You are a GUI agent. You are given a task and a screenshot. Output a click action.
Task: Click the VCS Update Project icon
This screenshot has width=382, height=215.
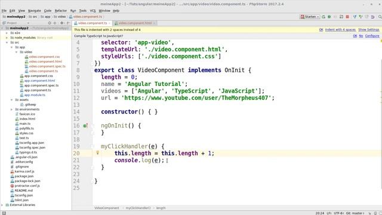coord(355,17)
